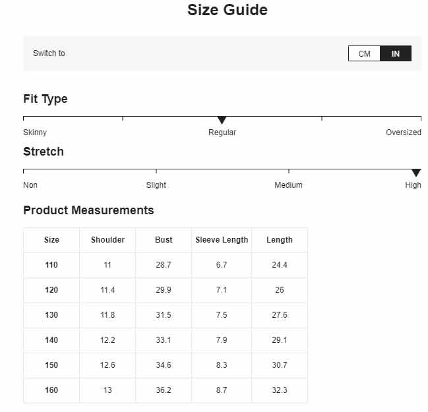Image resolution: width=428 pixels, height=412 pixels.
Task: Select the size 120 row header
Action: 51,290
